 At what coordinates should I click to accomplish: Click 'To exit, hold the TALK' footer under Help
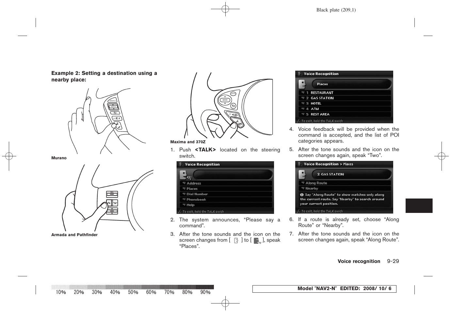203,212
